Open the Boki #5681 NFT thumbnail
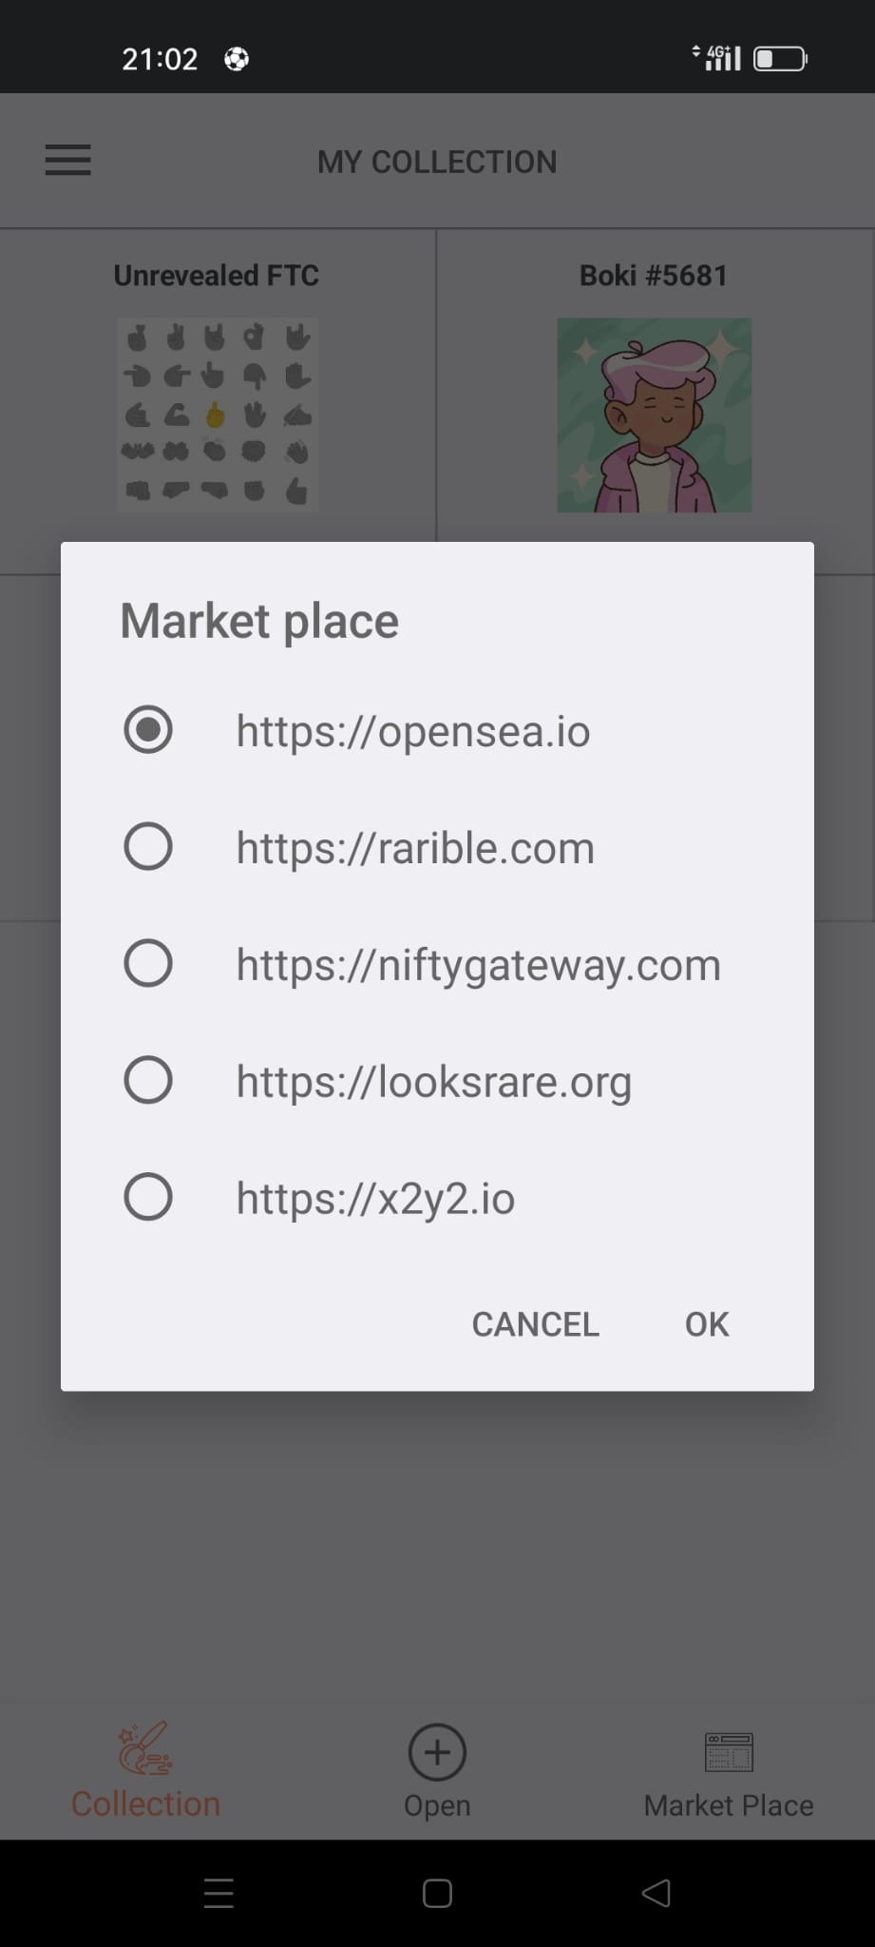The height and width of the screenshot is (1947, 875). coord(655,412)
